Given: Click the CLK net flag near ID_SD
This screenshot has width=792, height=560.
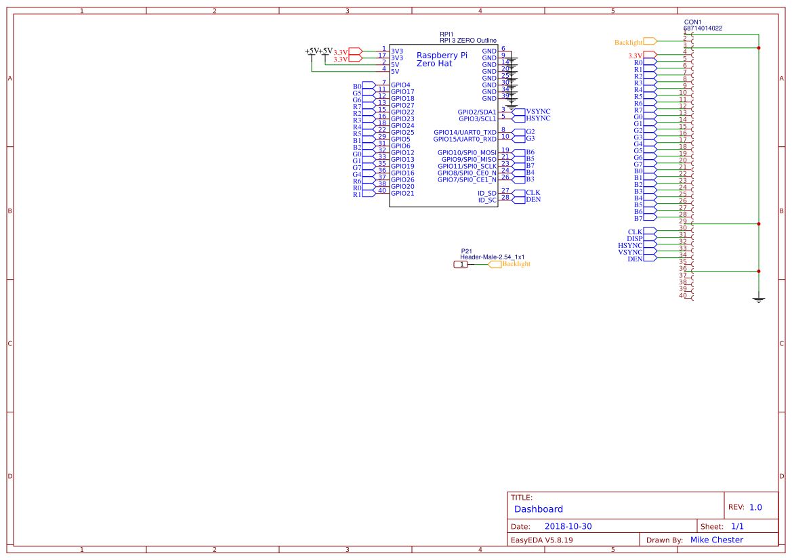Looking at the screenshot, I should coord(532,192).
